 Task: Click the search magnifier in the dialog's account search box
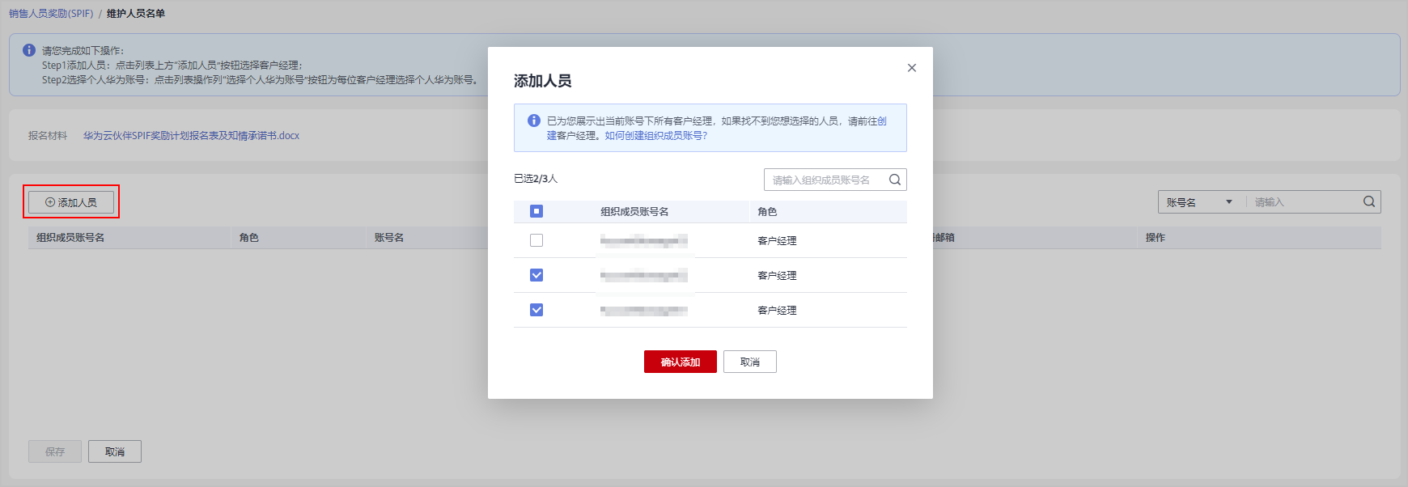895,180
